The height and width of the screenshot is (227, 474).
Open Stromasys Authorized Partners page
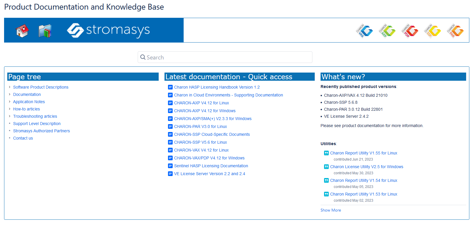click(41, 131)
